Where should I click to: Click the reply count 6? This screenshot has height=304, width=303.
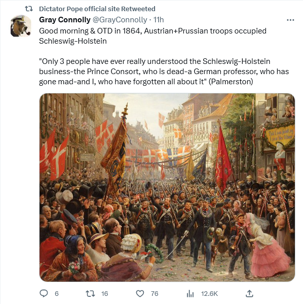(x=57, y=293)
